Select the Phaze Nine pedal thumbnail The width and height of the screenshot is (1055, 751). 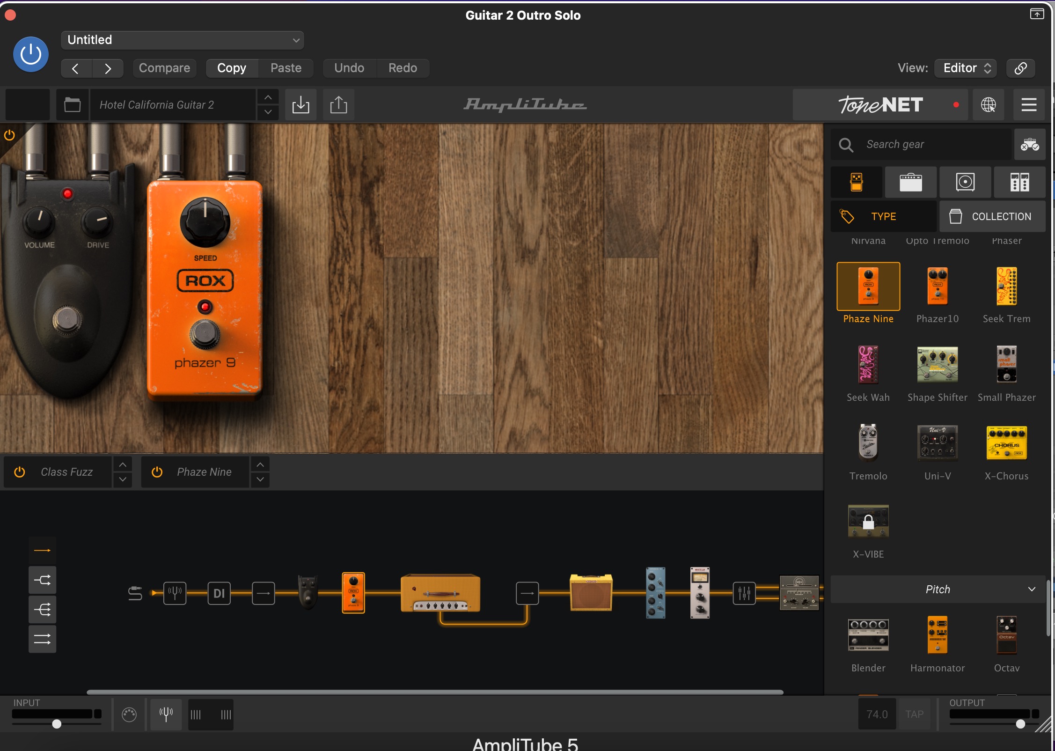tap(868, 286)
